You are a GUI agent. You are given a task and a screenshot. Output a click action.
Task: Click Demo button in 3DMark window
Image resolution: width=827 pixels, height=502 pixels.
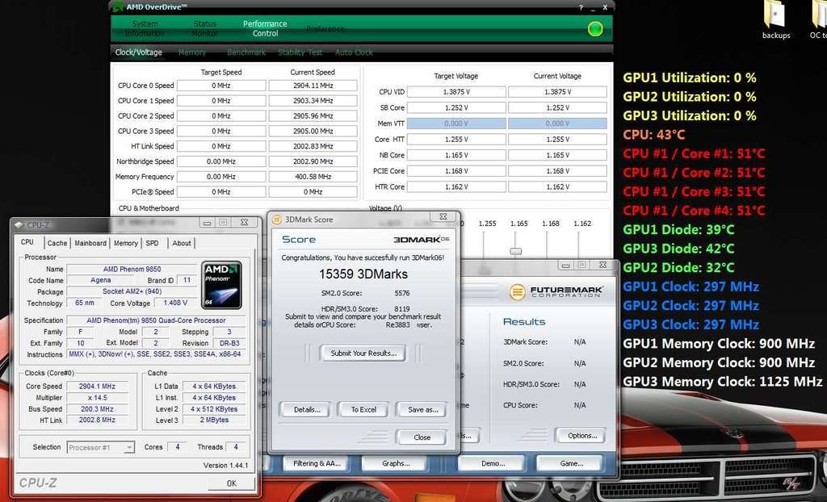pyautogui.click(x=491, y=463)
